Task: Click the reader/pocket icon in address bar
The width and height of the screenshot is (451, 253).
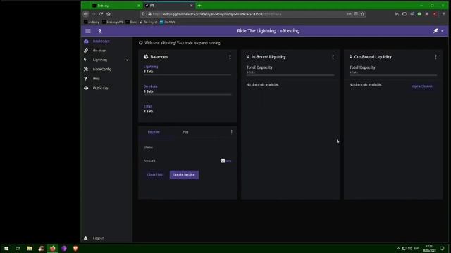Action: [356, 14]
